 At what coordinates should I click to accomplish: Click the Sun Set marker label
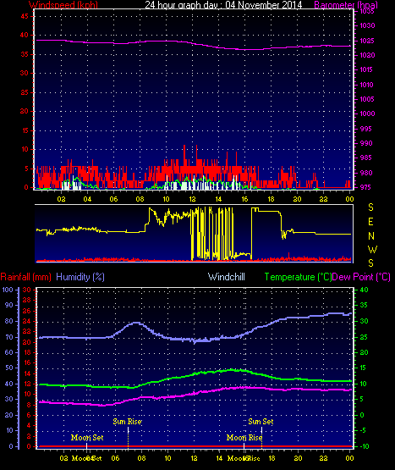[x=261, y=422]
